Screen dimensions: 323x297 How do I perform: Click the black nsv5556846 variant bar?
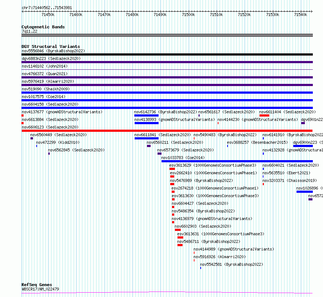click(167, 54)
